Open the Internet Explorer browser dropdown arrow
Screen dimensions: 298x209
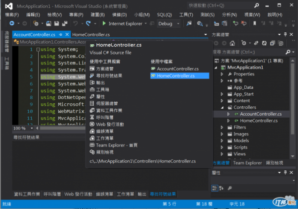pyautogui.click(x=146, y=23)
